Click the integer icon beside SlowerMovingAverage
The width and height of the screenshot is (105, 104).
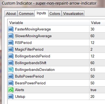pos(11,36)
